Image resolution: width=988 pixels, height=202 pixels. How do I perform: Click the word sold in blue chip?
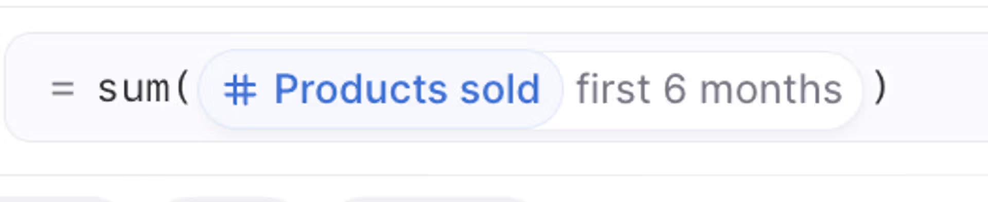coord(500,89)
